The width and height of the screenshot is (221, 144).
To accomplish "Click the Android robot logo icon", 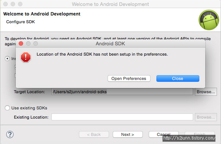I will point(209,20).
